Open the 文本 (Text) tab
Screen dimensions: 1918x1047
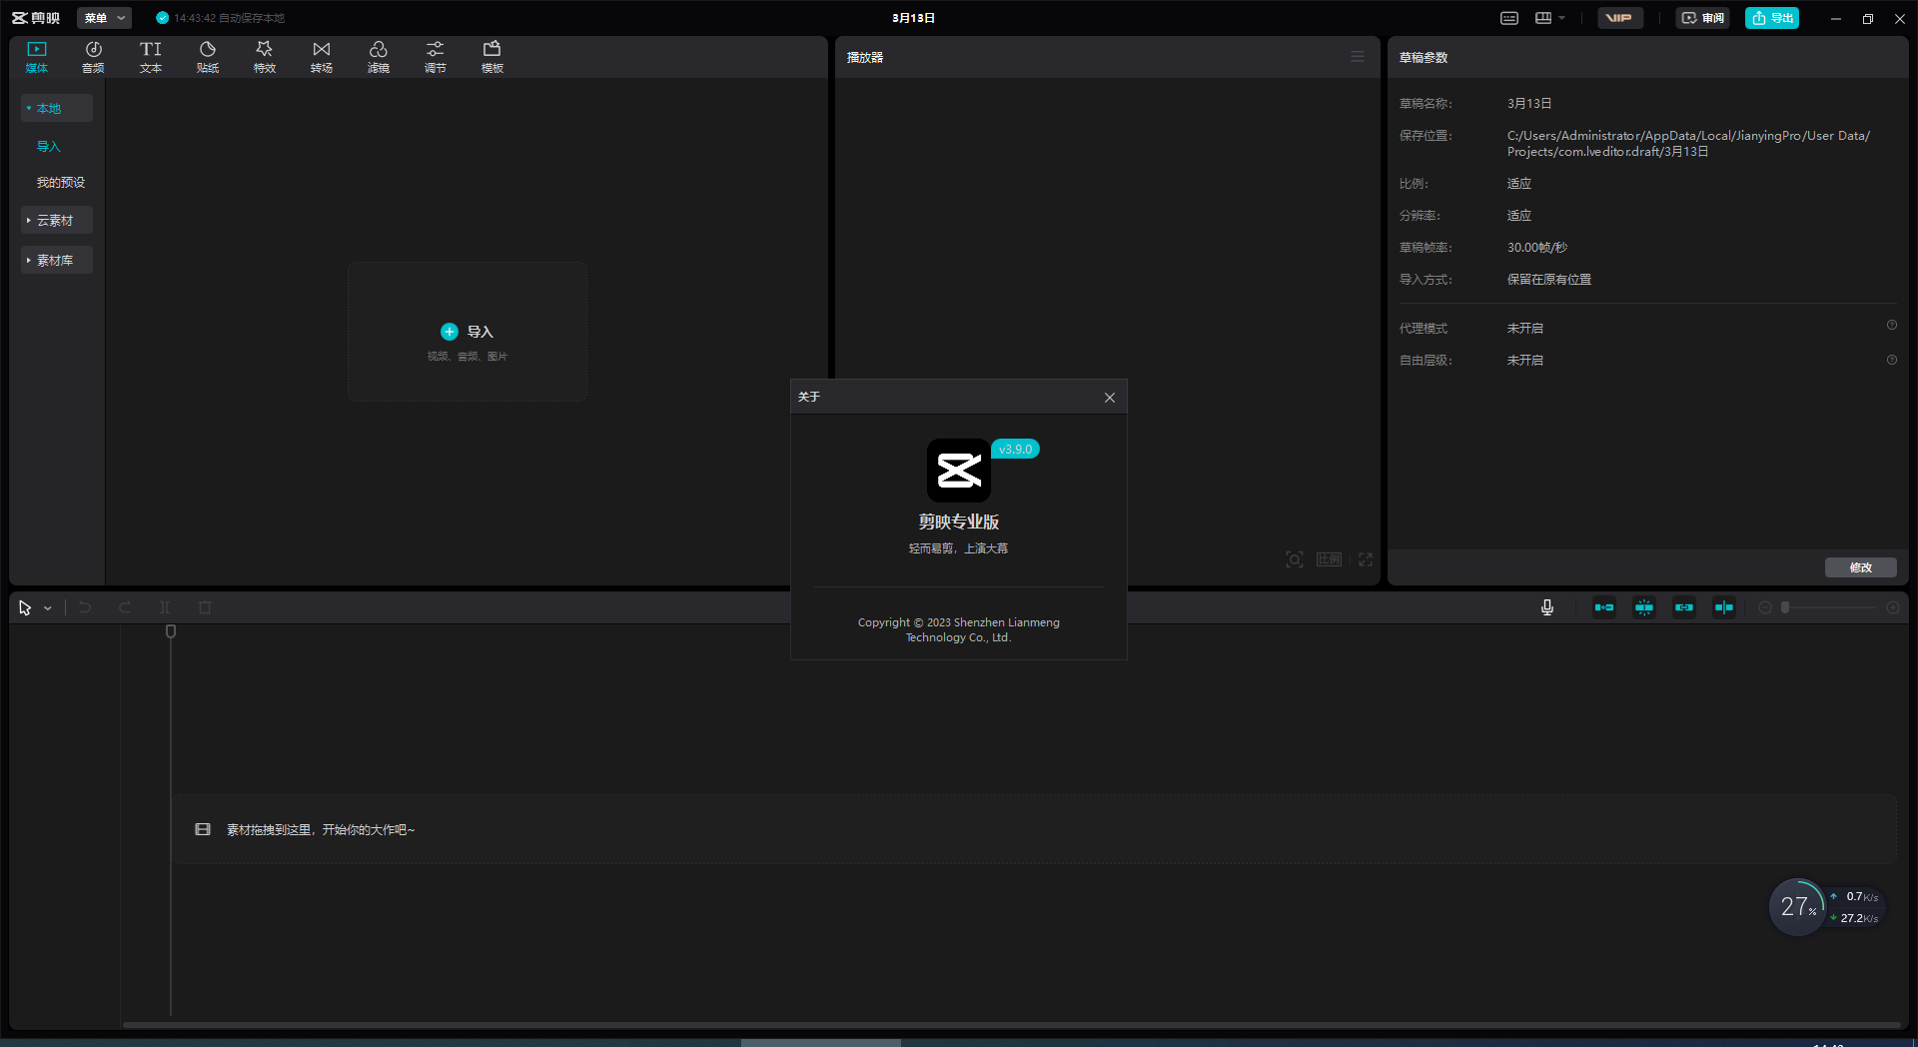(151, 57)
